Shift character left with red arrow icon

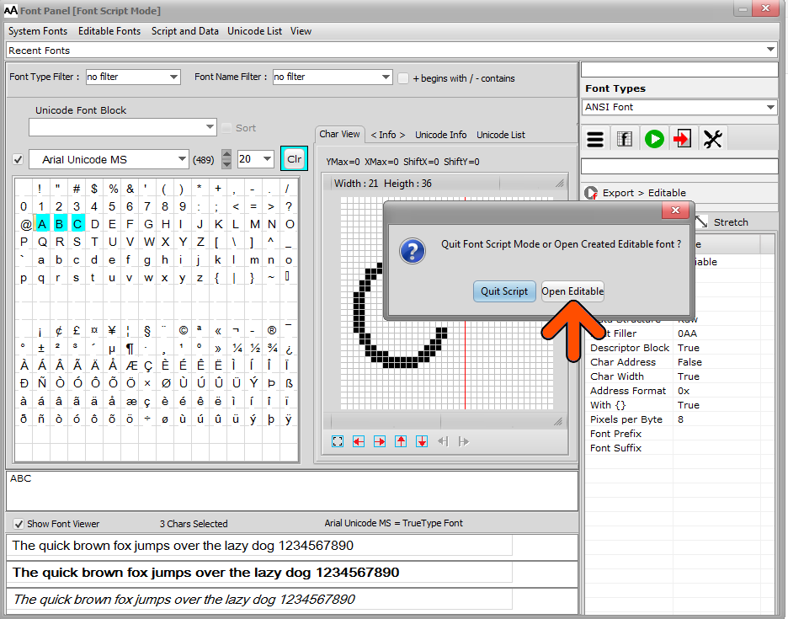[359, 441]
